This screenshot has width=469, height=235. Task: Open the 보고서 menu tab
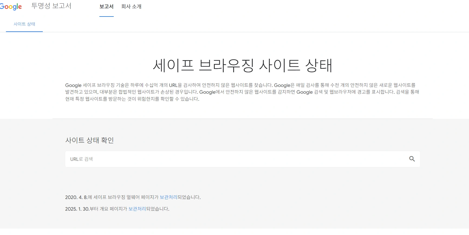tap(106, 6)
